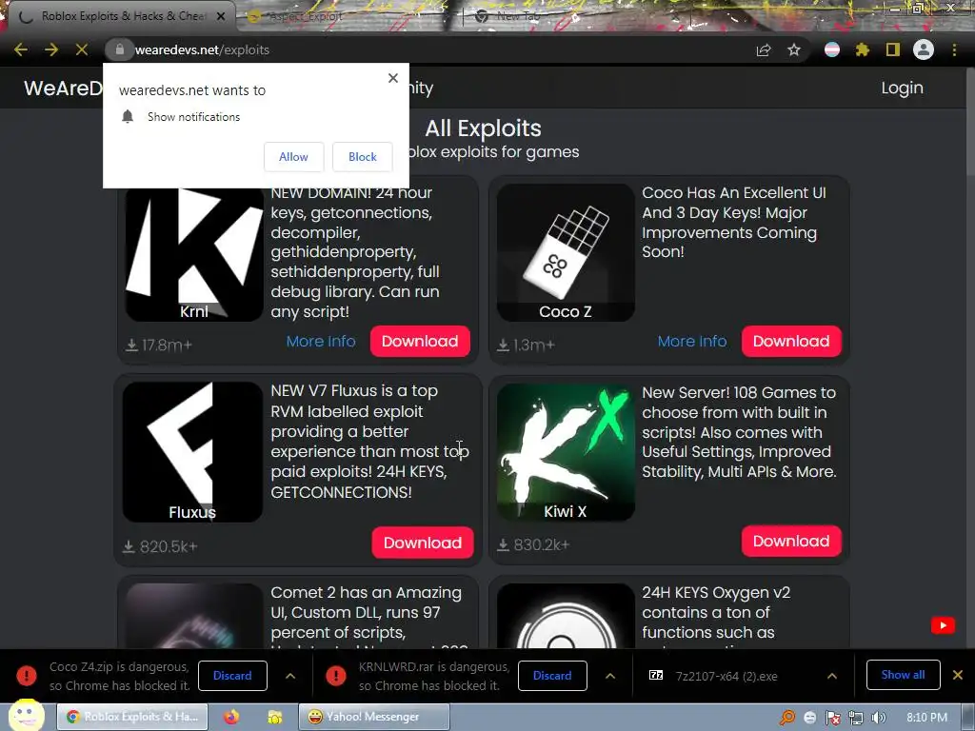Click Krnl download count 17.8m+
975x731 pixels.
[159, 345]
